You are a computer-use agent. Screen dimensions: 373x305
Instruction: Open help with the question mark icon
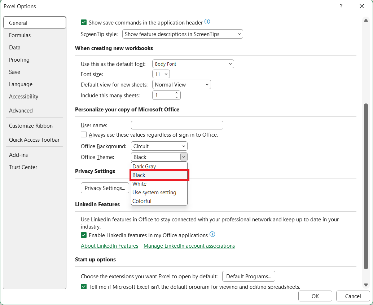[341, 6]
